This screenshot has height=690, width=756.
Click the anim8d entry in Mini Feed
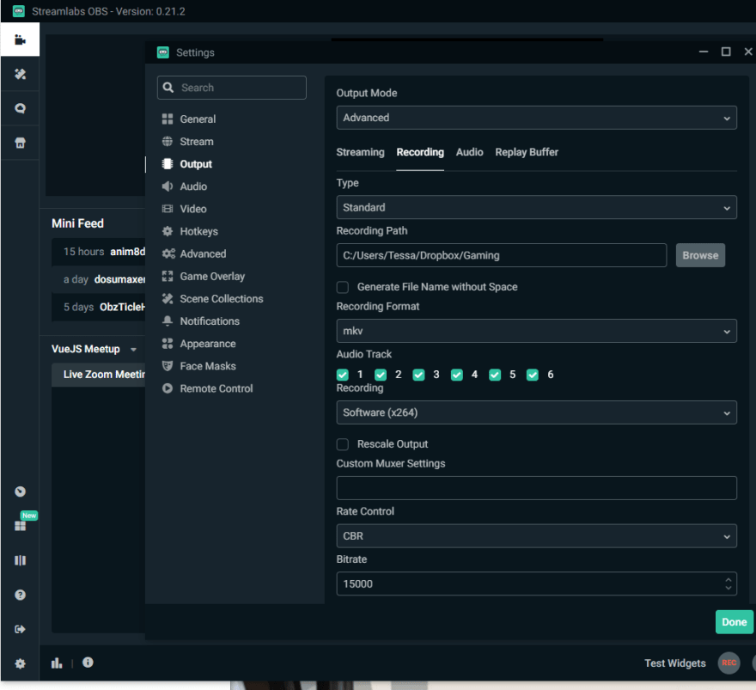tap(98, 252)
